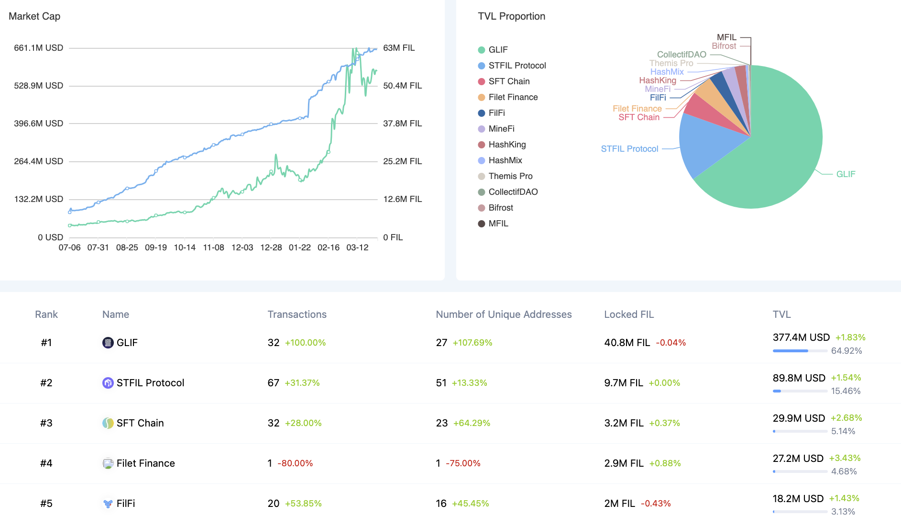Click the Locked FIL column header
901x516 pixels.
tap(628, 314)
